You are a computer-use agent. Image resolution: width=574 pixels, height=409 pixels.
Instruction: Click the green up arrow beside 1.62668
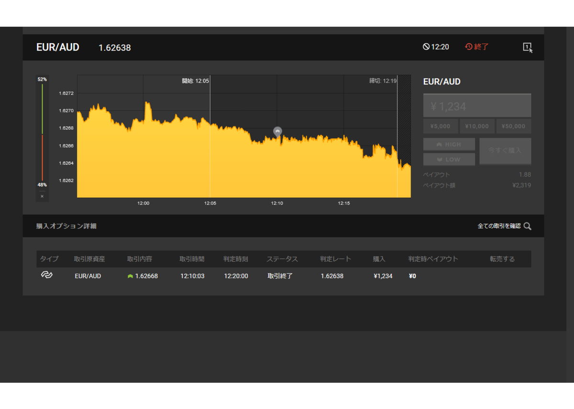(x=130, y=276)
